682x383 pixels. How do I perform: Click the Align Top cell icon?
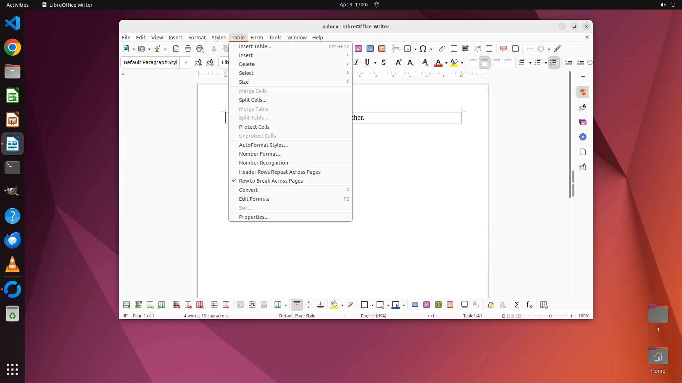[297, 305]
